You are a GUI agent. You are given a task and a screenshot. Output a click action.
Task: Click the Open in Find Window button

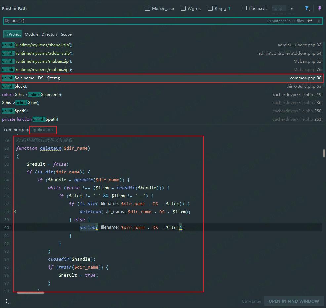(x=294, y=301)
